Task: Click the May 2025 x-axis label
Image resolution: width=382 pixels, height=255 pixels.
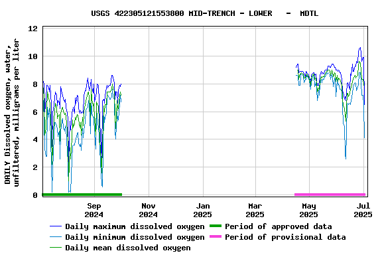Action: [309, 210]
